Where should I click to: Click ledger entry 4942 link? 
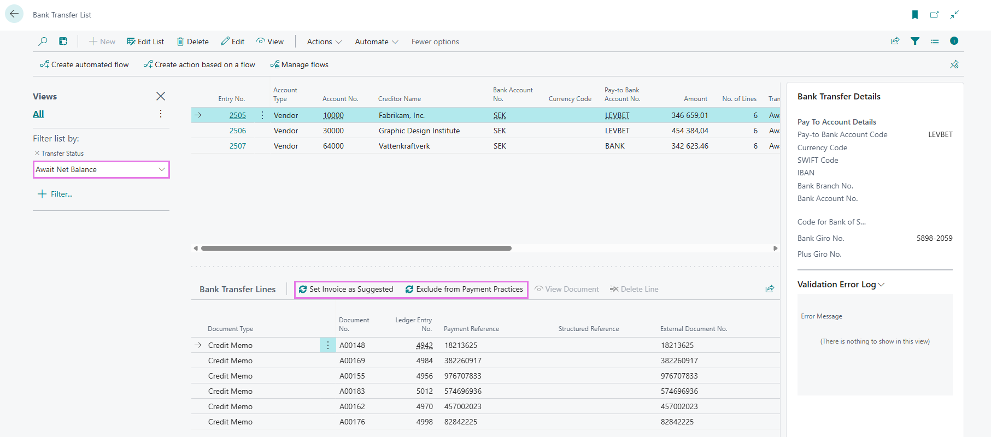pyautogui.click(x=424, y=345)
